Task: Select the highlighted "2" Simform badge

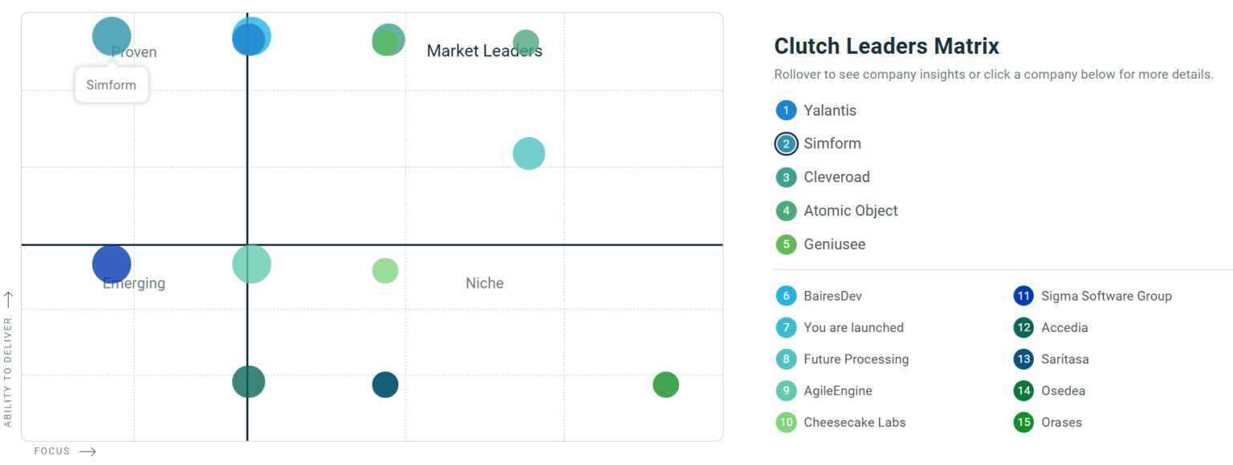Action: tap(786, 144)
